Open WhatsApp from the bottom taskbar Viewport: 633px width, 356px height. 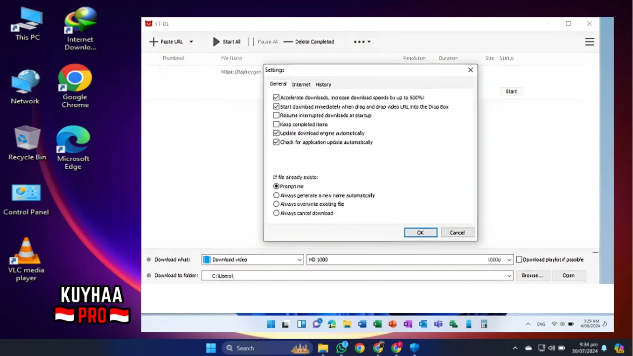point(341,348)
